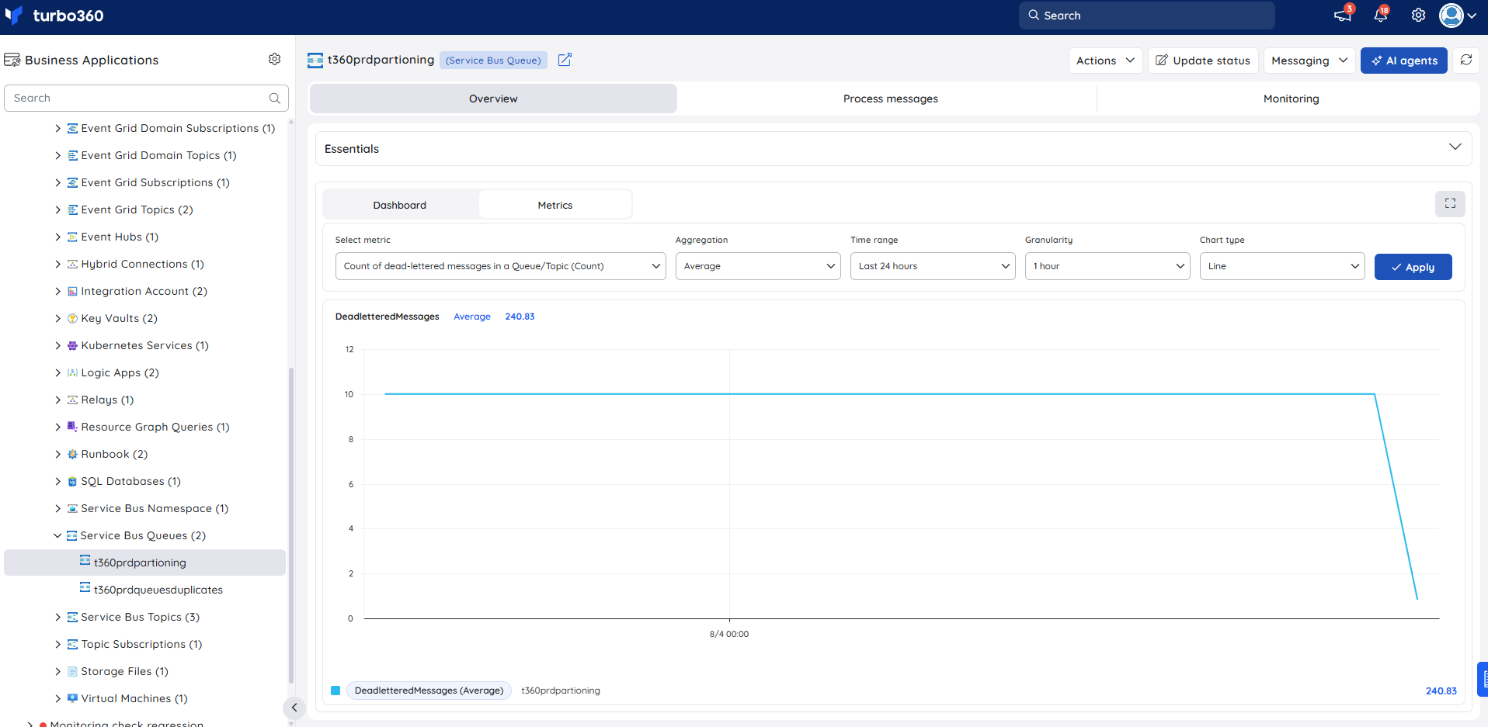The width and height of the screenshot is (1488, 727).
Task: Click the sidebar Search input field
Action: (x=146, y=99)
